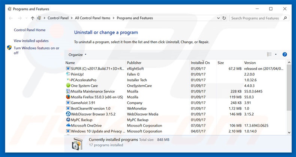Click the WebDiscover Media publisher cell
Screen dimensions: 296x157
tap(143, 114)
